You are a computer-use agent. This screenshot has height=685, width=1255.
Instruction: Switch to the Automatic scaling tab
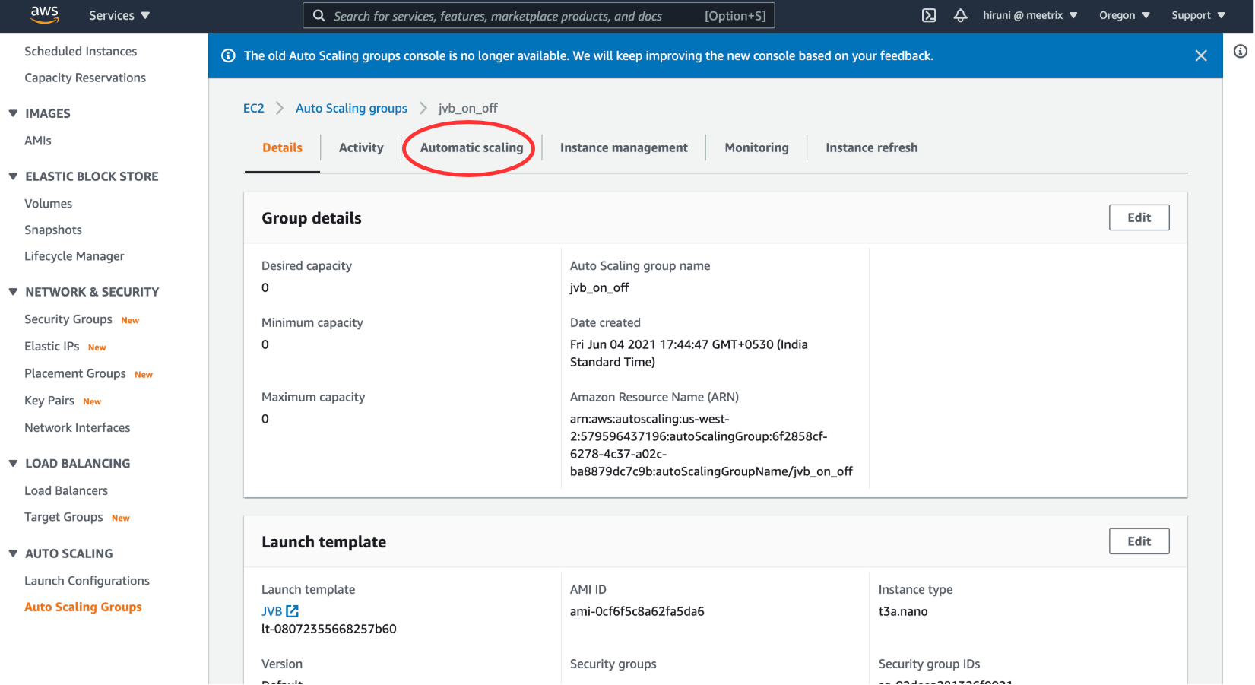(471, 147)
